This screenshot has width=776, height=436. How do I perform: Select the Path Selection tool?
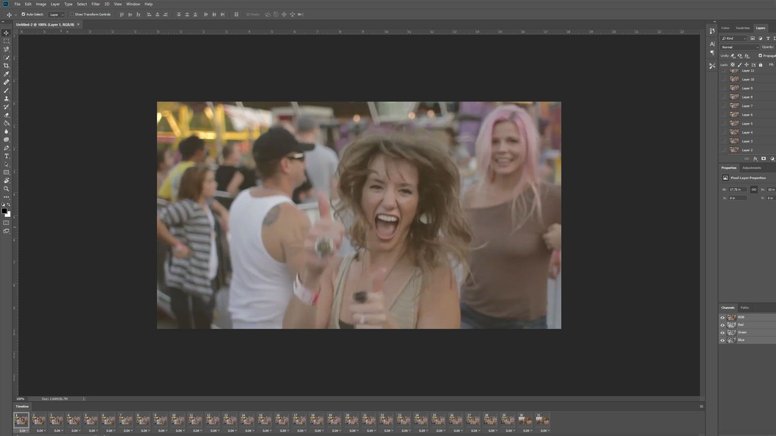[6, 164]
